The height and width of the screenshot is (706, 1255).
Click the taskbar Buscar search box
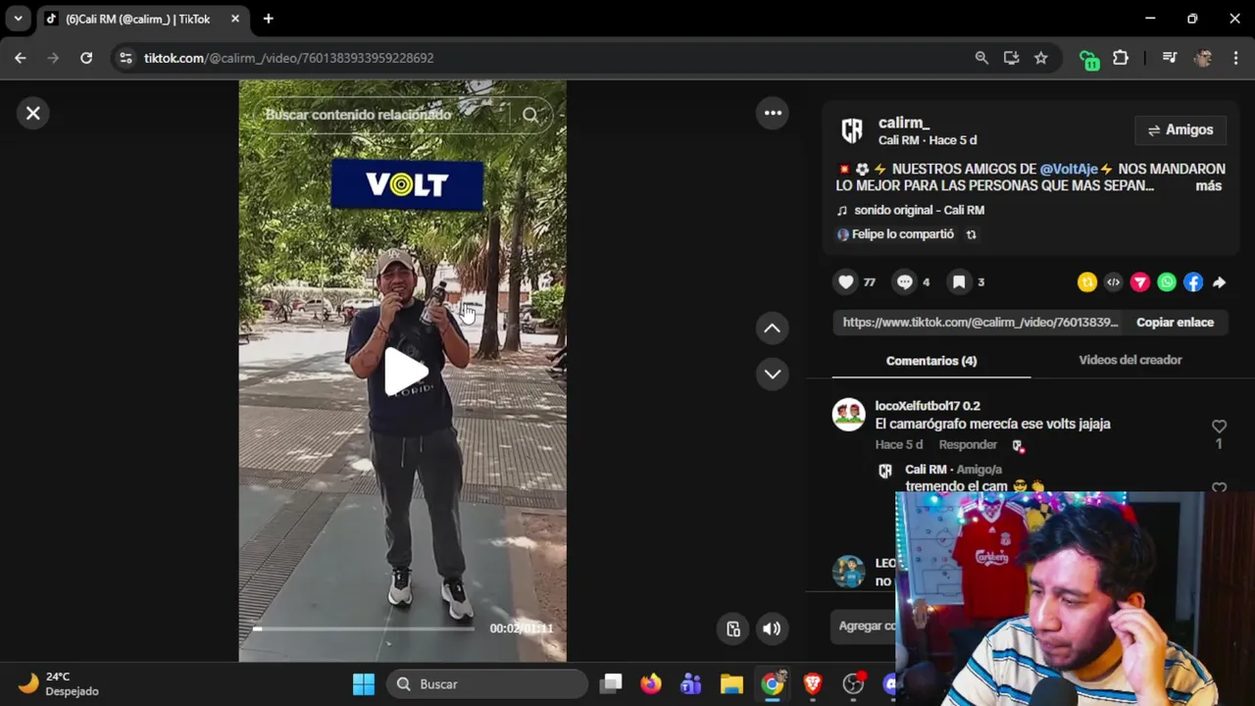click(x=487, y=684)
